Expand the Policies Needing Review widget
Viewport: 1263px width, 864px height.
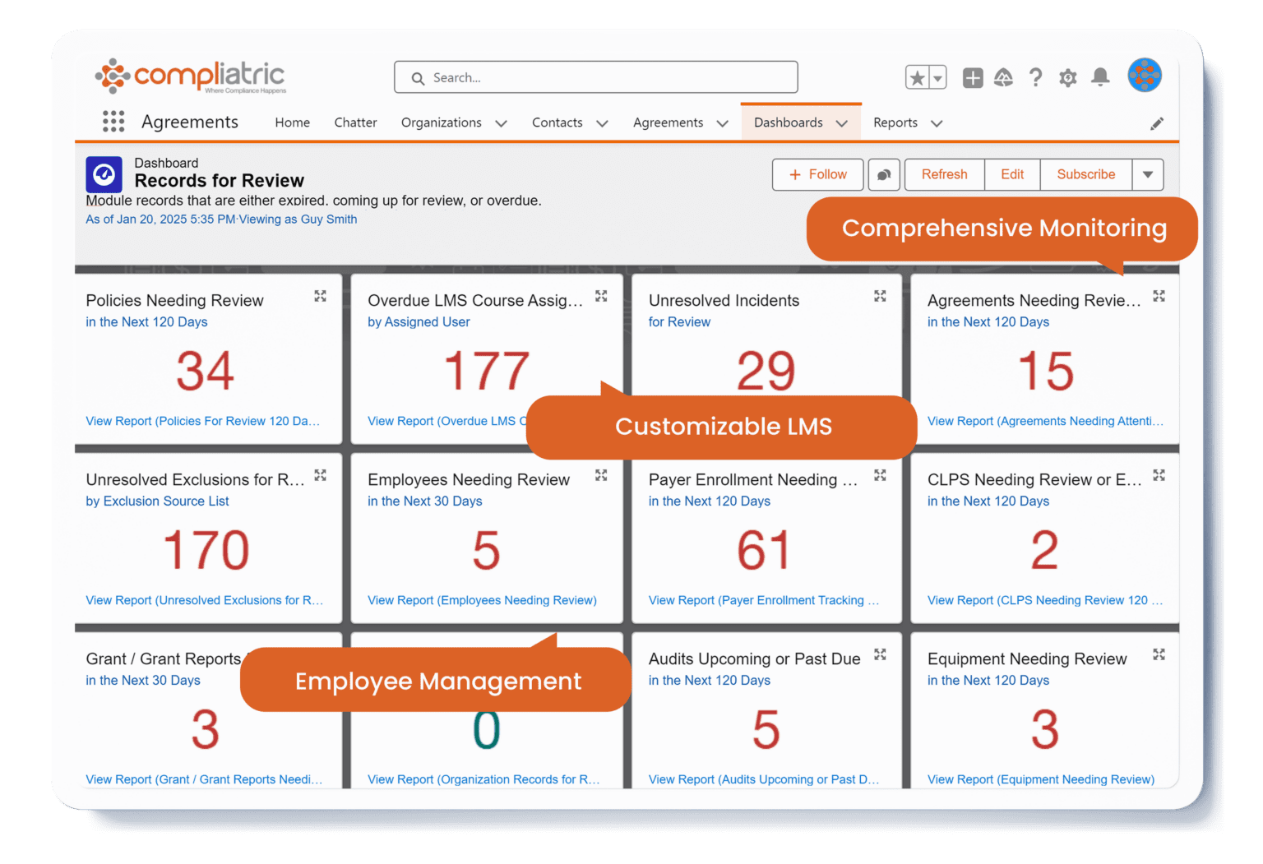click(321, 296)
